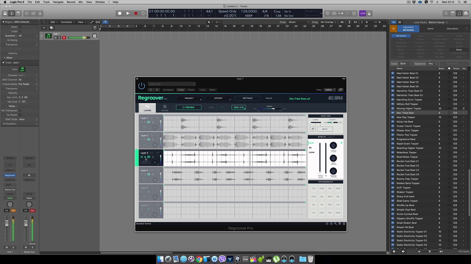The width and height of the screenshot is (471, 264).
Task: Mute the Inst 1 track header
Action: pyautogui.click(x=56, y=37)
